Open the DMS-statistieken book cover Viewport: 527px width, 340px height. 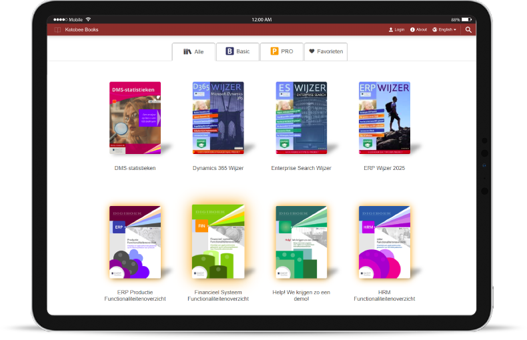[x=135, y=118]
